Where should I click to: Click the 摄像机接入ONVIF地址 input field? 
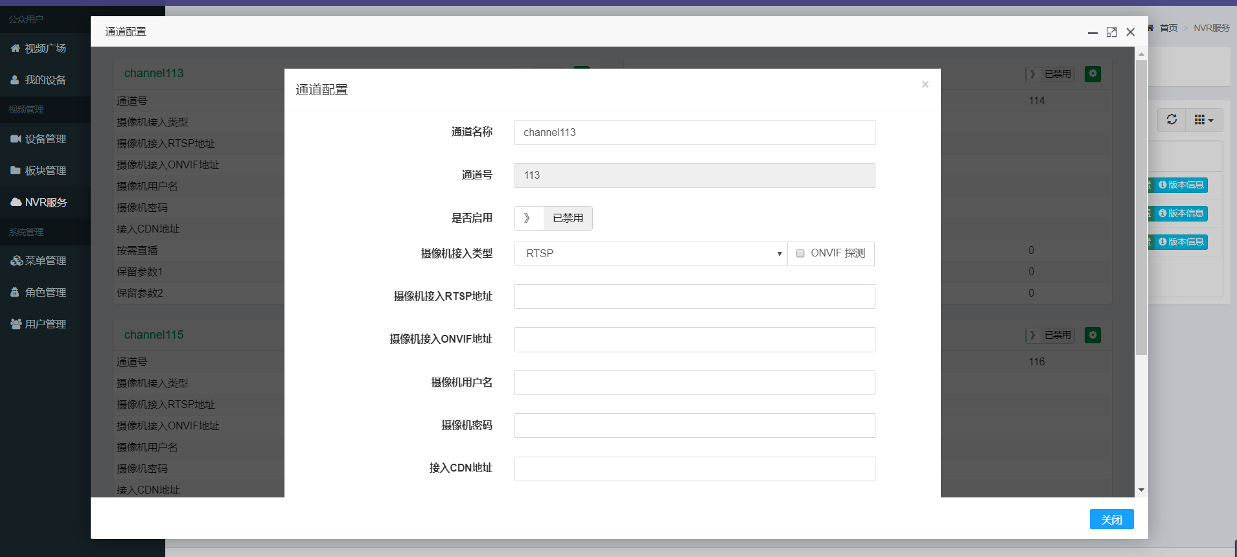(695, 339)
